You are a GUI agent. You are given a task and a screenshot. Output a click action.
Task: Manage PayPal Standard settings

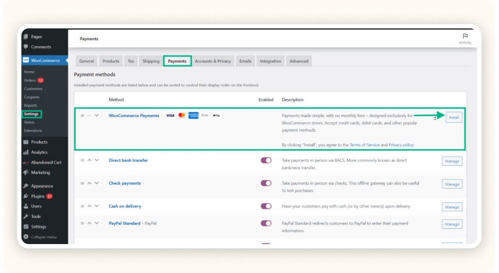452,224
